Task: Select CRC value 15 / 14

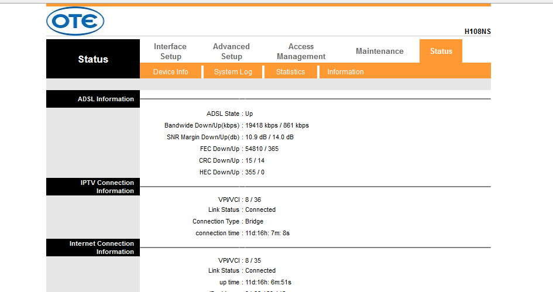Action: click(255, 160)
